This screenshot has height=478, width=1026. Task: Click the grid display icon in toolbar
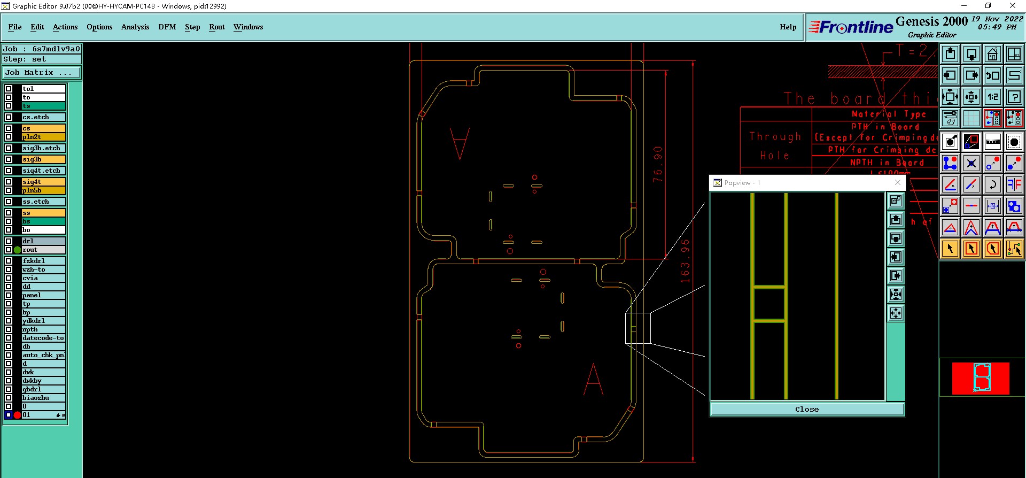971,118
